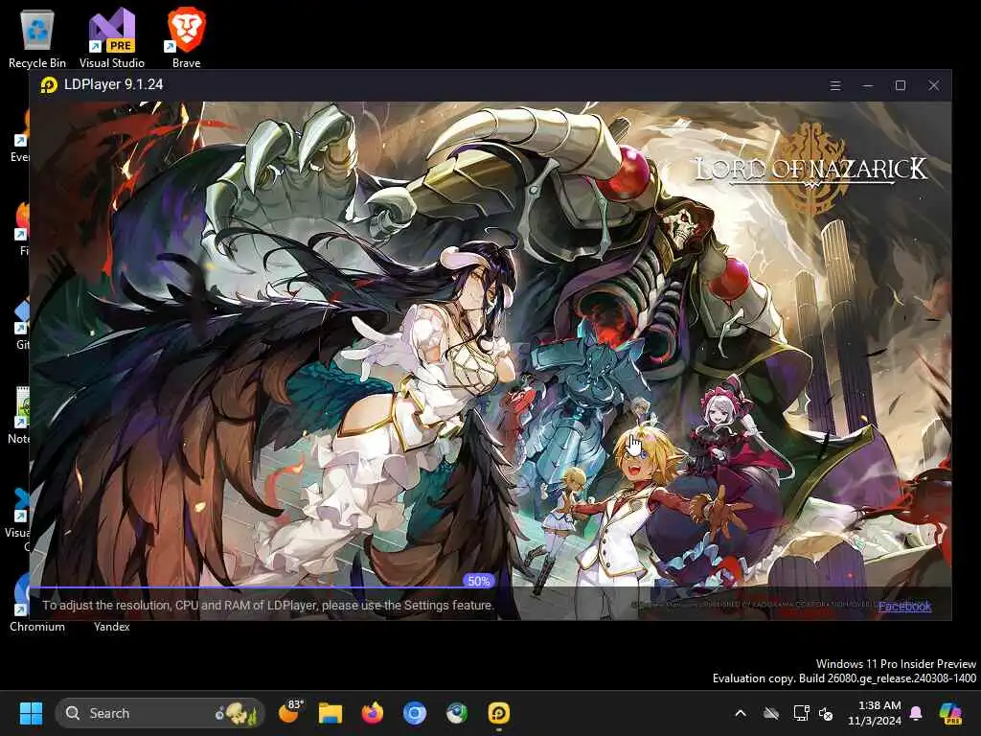981x736 pixels.
Task: Expand the hidden system tray icons chevron
Action: [741, 713]
